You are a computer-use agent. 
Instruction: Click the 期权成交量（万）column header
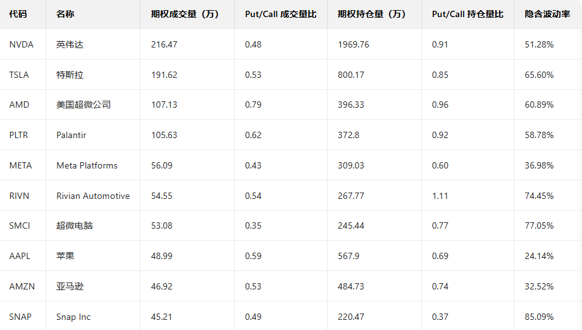click(x=185, y=14)
